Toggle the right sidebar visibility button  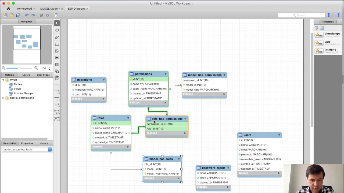(x=337, y=15)
